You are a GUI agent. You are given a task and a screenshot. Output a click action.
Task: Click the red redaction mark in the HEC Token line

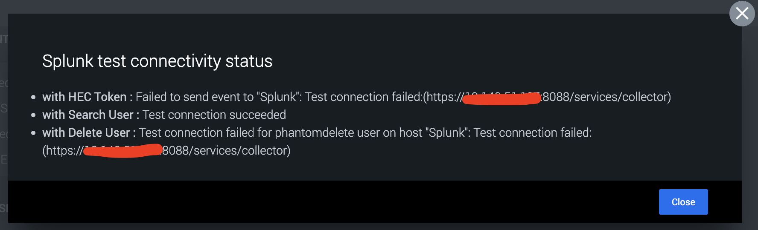click(x=501, y=99)
